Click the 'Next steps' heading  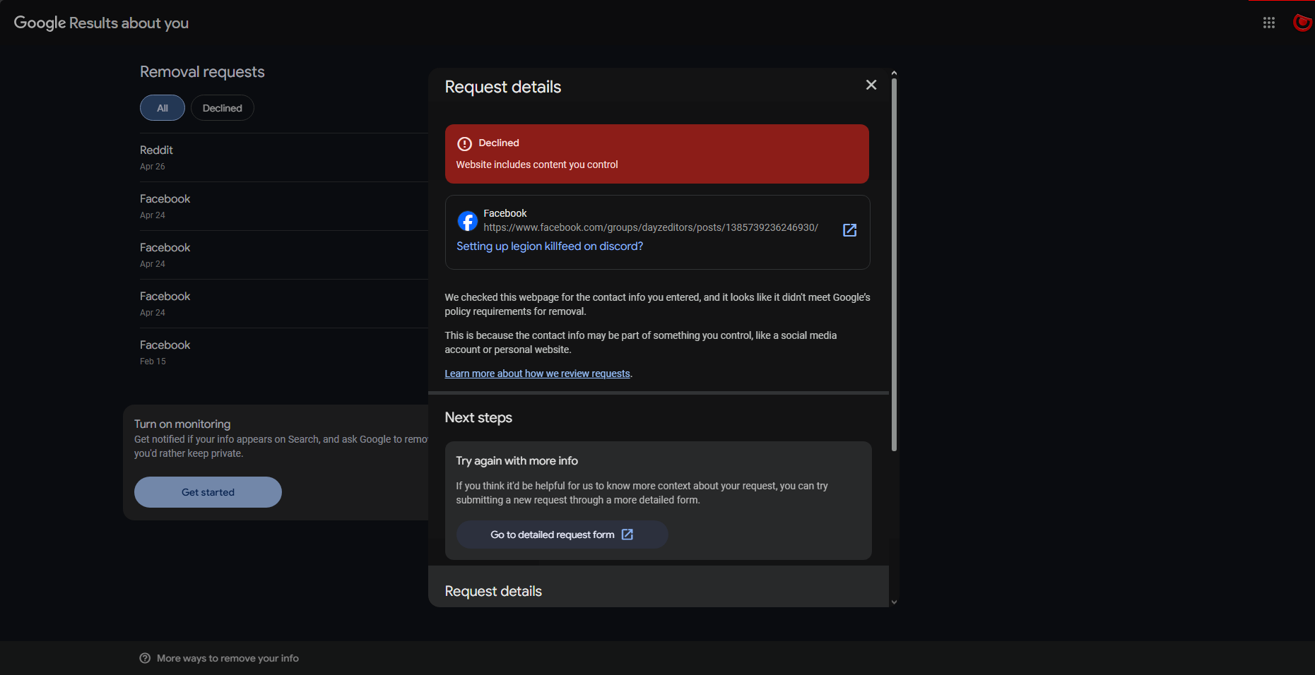478,417
